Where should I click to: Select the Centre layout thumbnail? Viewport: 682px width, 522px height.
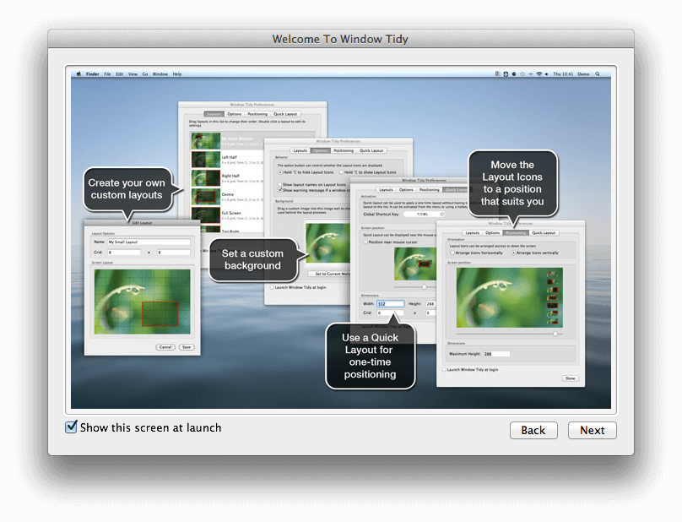pyautogui.click(x=206, y=197)
